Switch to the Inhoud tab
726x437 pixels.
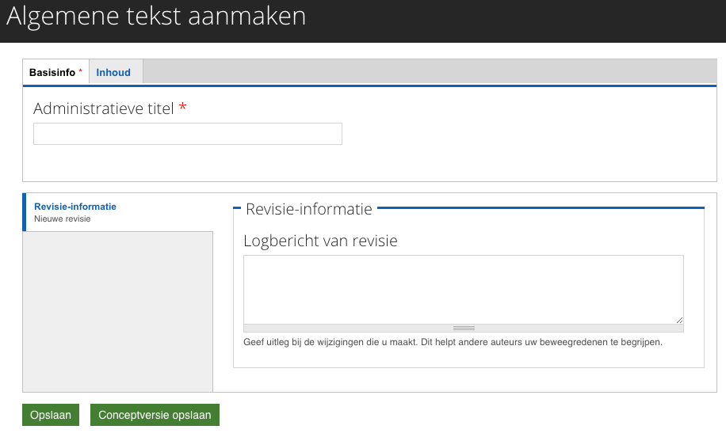tap(113, 72)
